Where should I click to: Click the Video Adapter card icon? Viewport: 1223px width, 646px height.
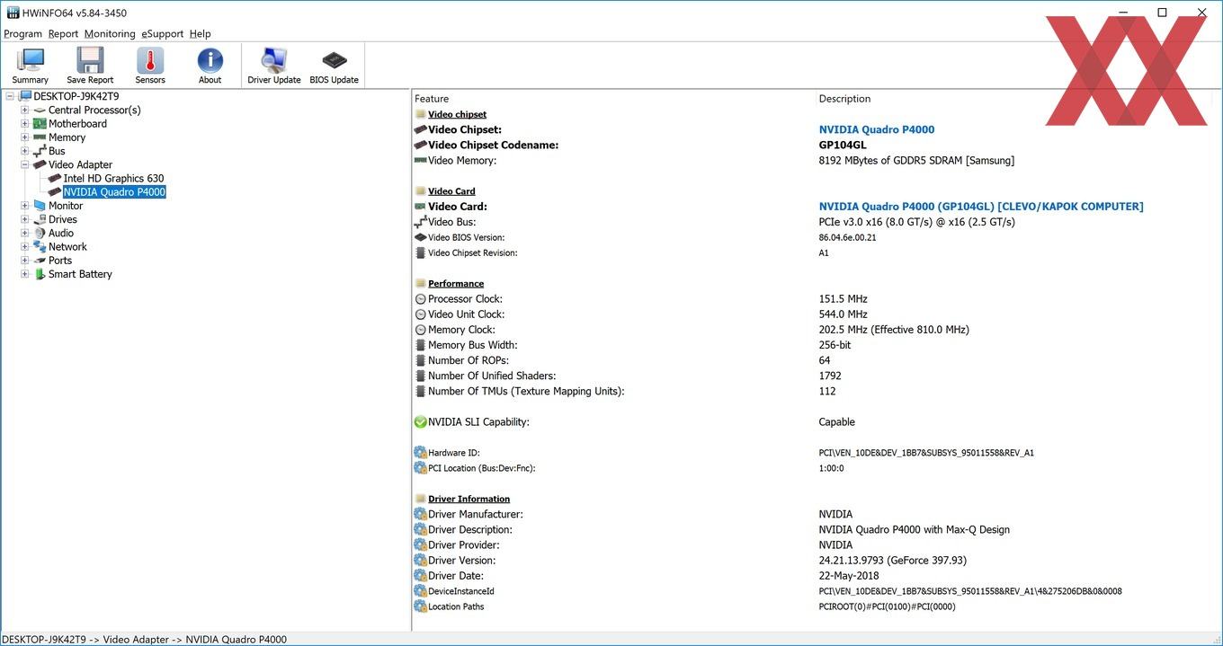point(40,164)
